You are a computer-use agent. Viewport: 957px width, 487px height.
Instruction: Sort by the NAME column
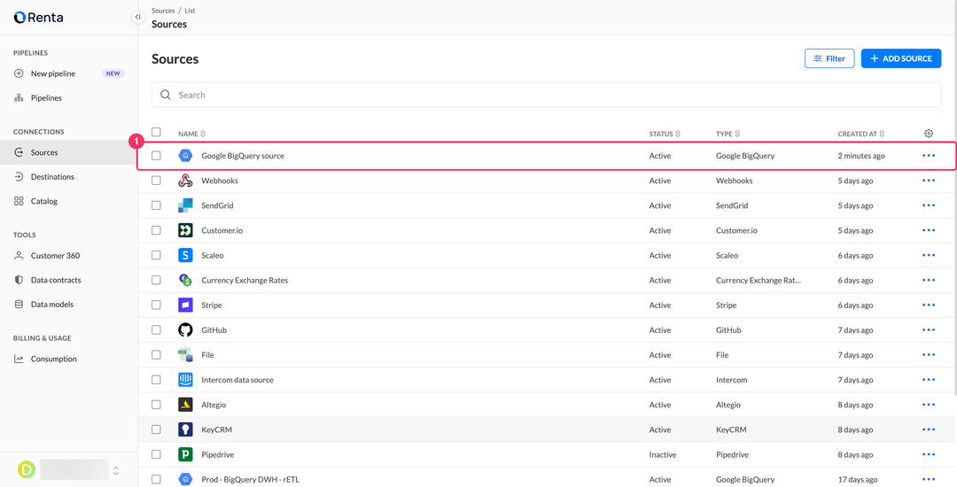(x=191, y=134)
